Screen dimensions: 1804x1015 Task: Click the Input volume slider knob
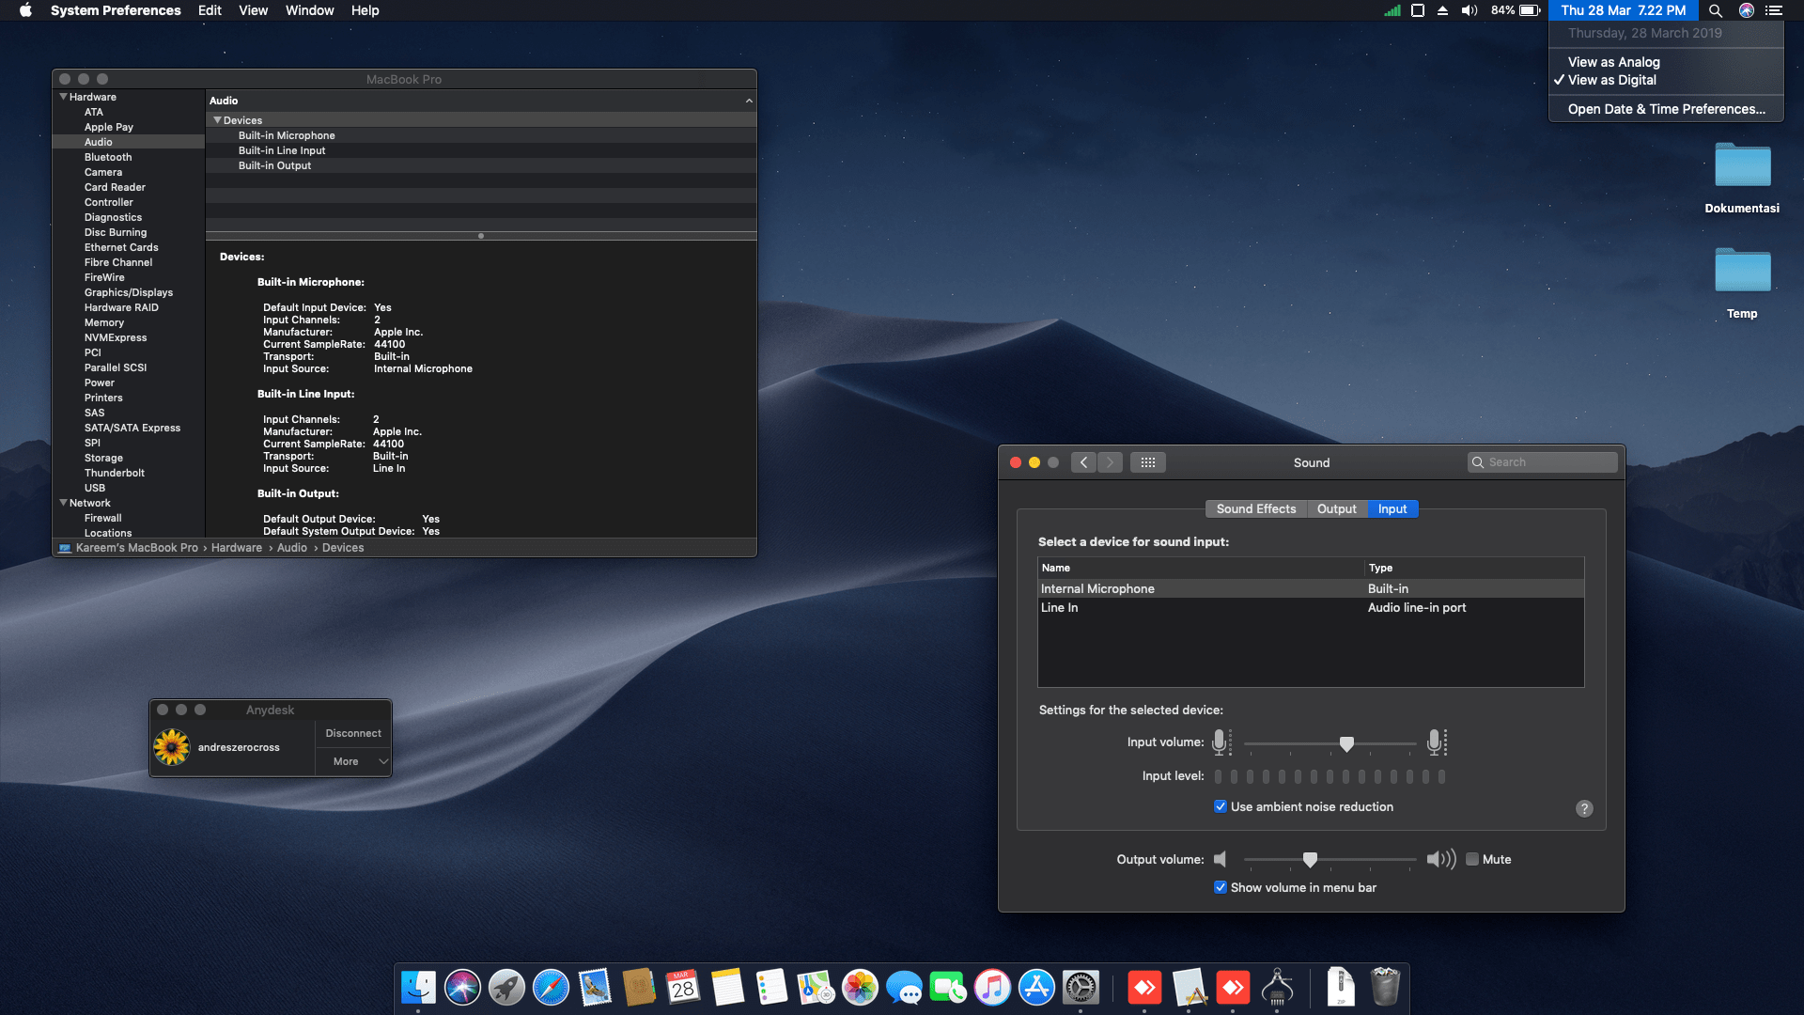coord(1346,743)
